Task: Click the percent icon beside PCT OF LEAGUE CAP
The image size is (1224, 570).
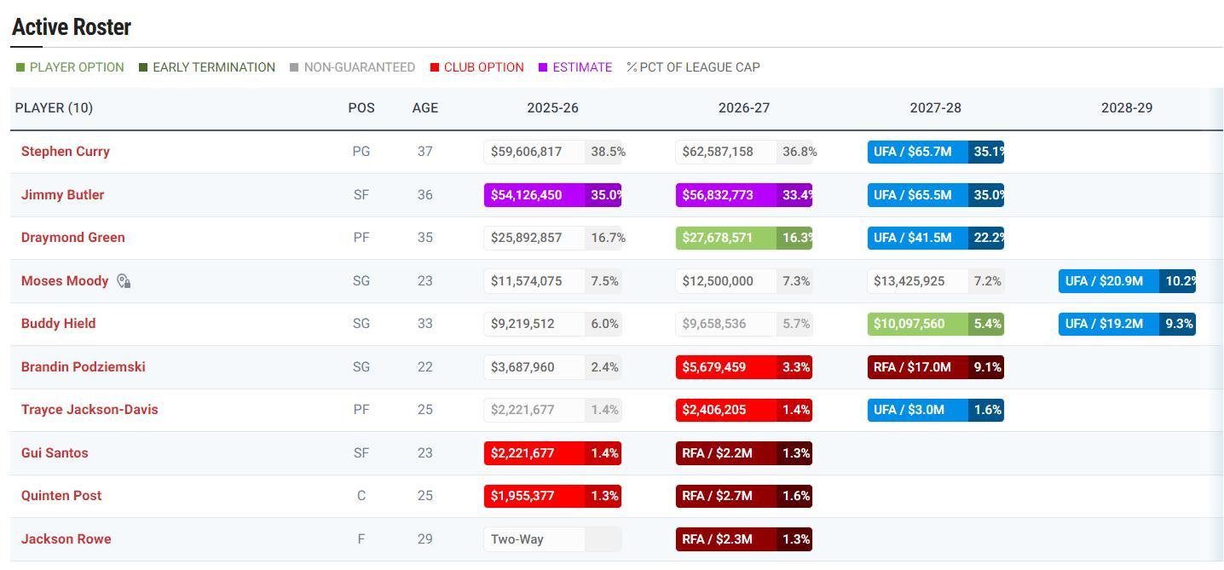Action: pyautogui.click(x=632, y=67)
